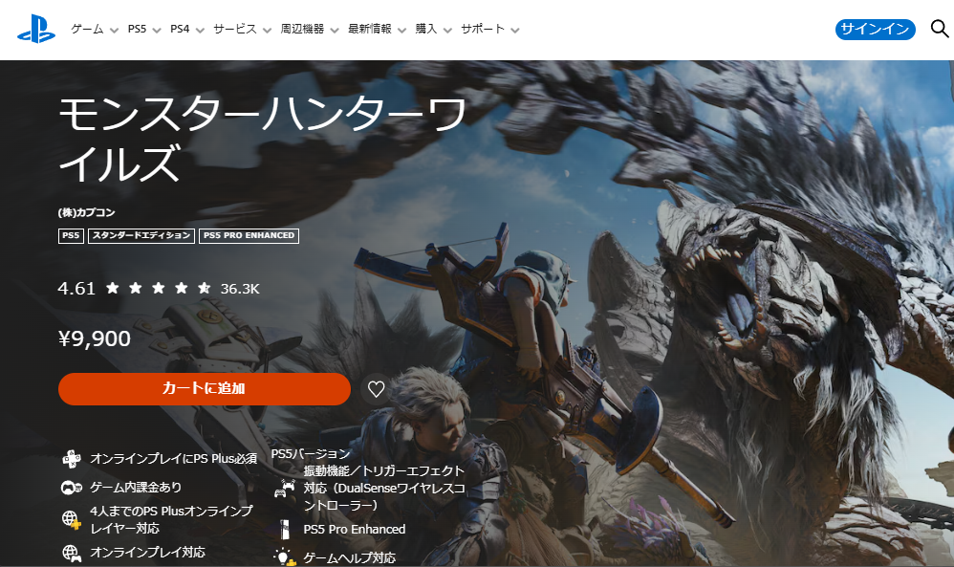Click the DualSense controller vibration icon
954x567 pixels.
click(284, 488)
